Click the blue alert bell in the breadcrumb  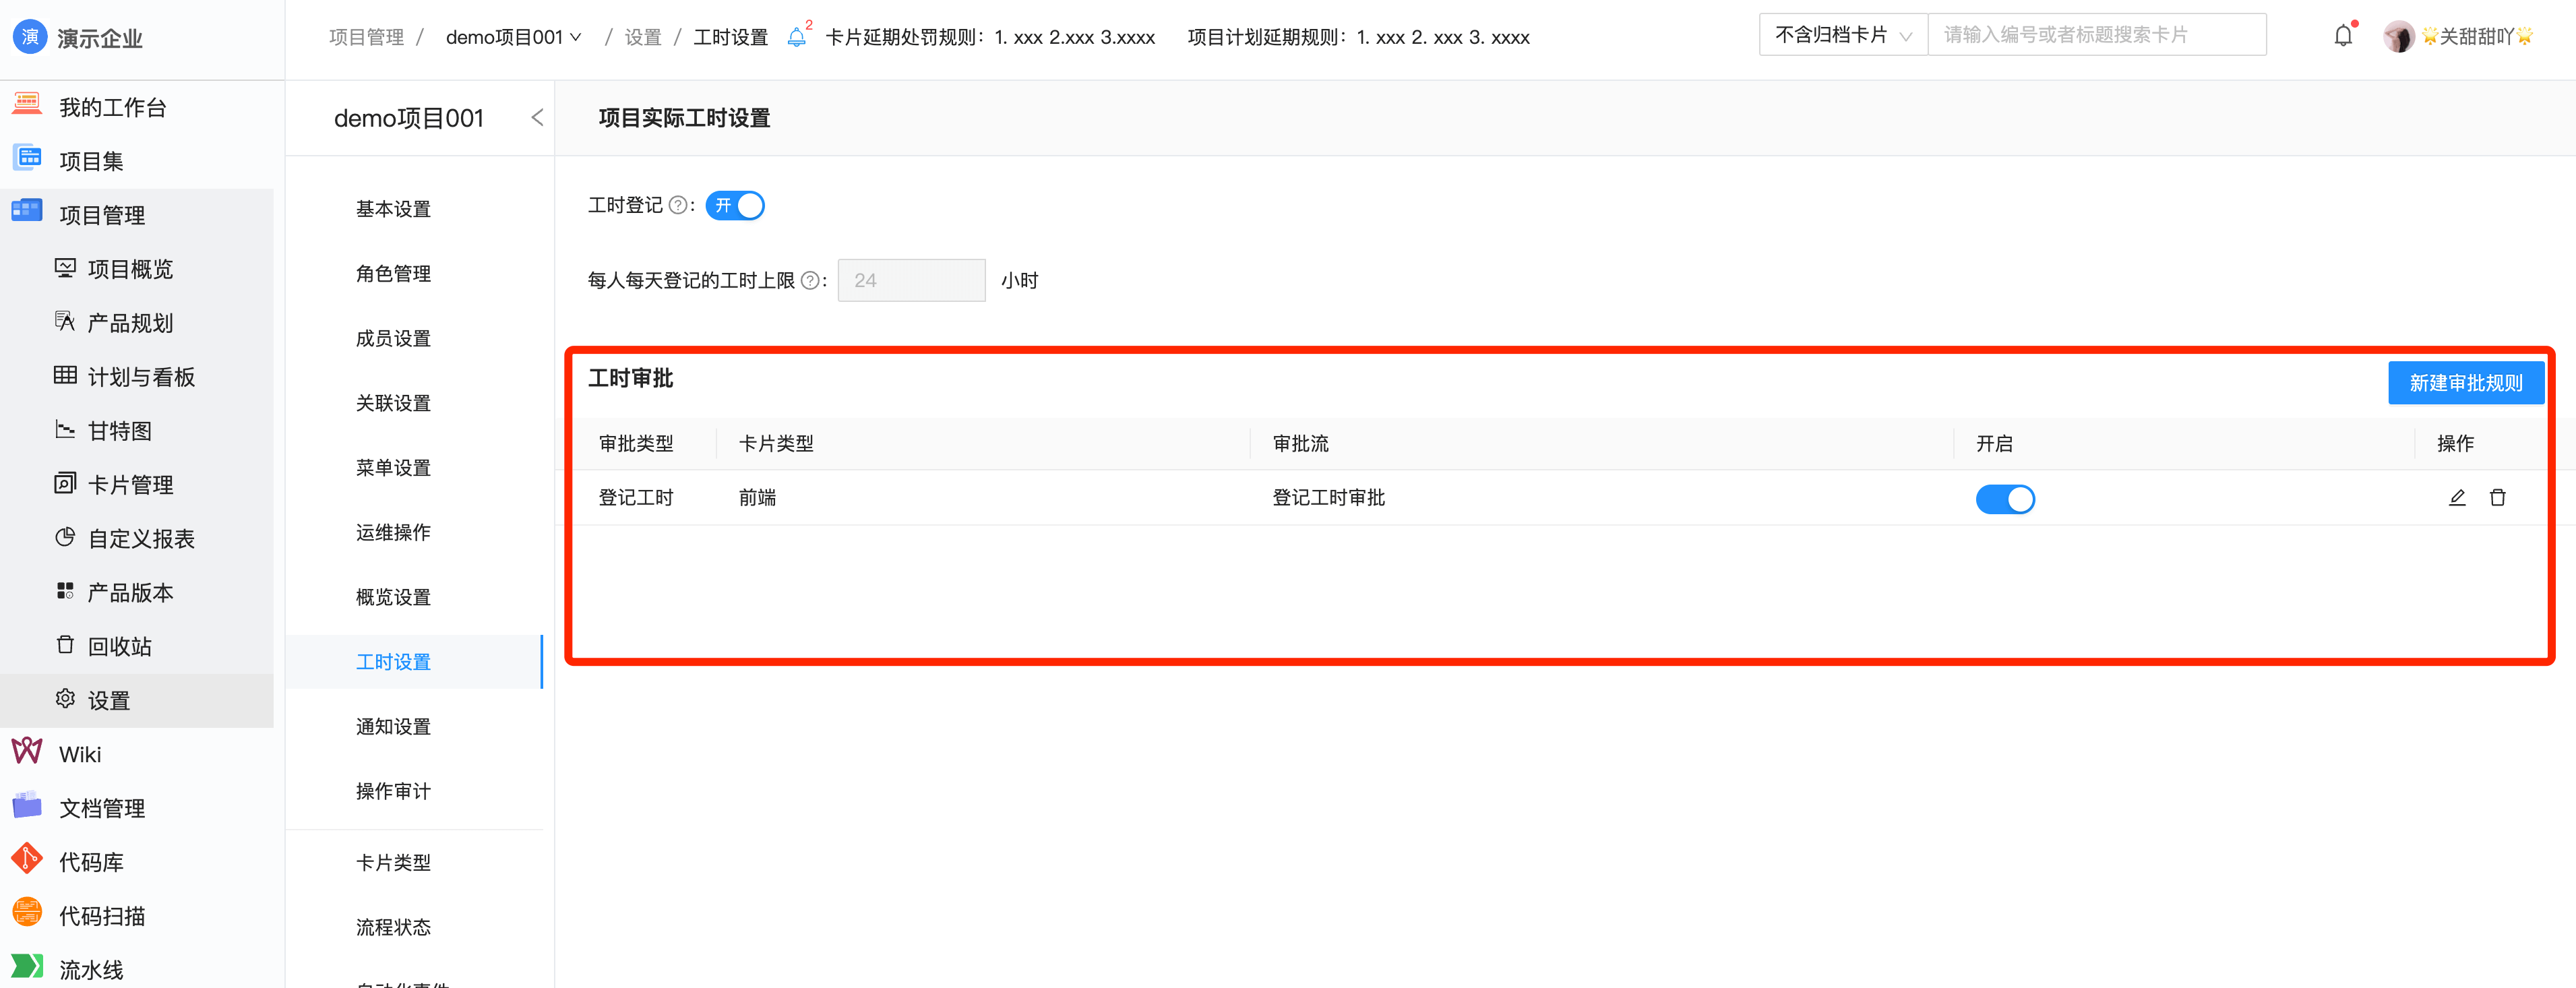pos(796,37)
